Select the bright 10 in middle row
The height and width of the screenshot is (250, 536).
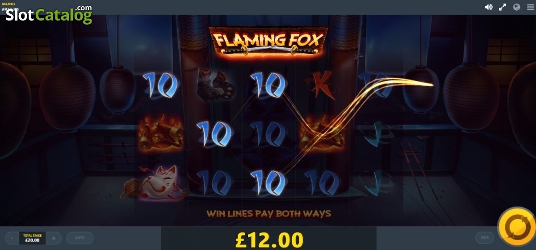pos(214,133)
